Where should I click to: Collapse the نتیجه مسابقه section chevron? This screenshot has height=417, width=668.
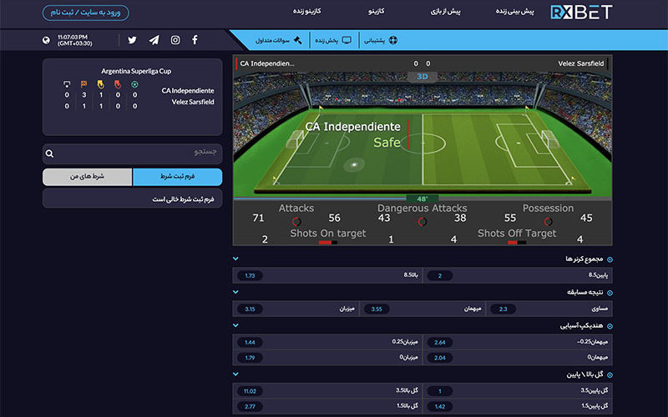click(235, 292)
